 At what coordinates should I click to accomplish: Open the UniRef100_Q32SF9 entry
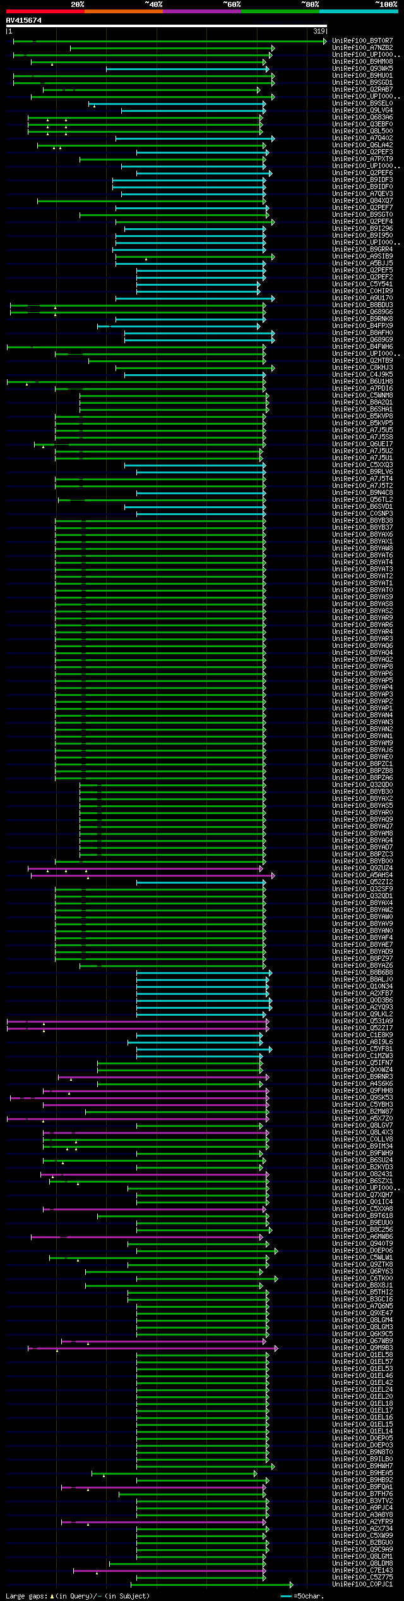362,889
